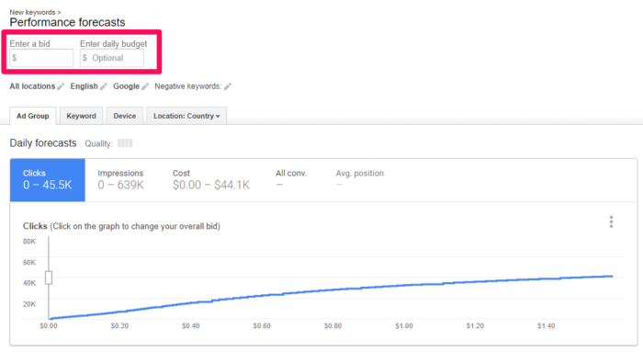Click the bid slider handle on graph

tap(49, 278)
